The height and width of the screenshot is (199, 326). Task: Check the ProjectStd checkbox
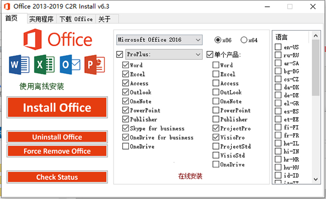[x=216, y=146]
